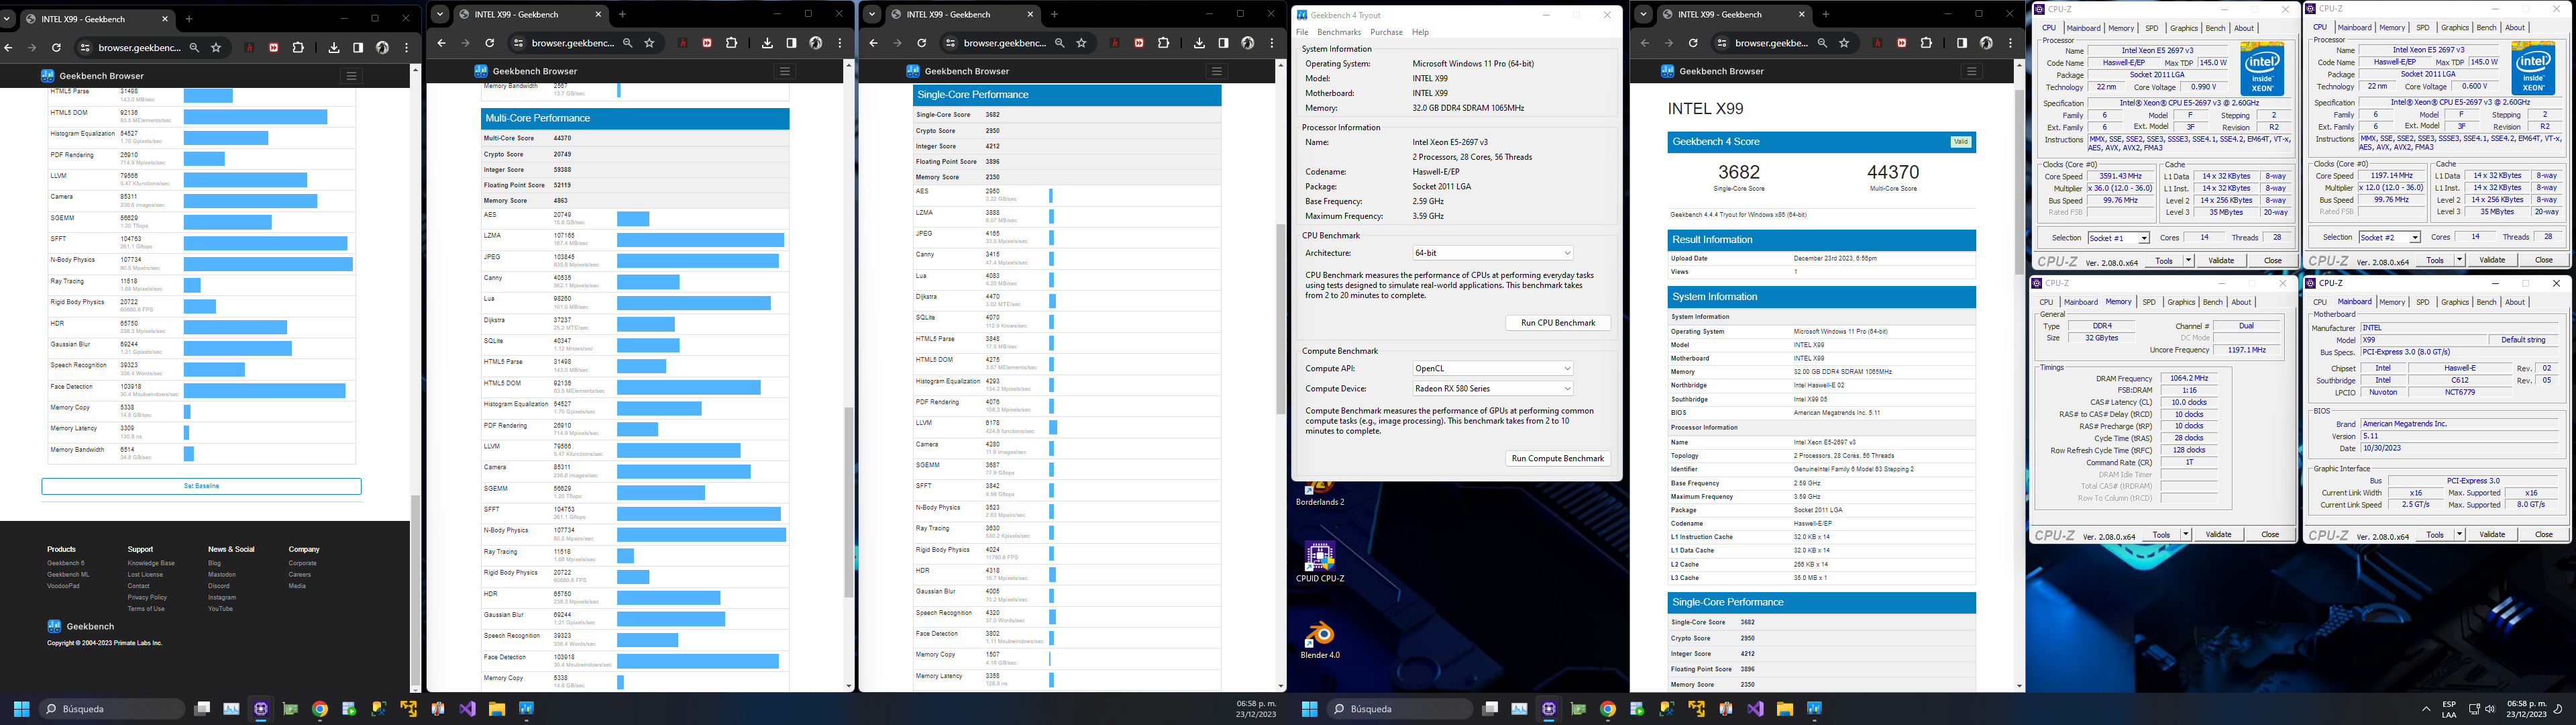Open File menu in Geekbench 4 Tryout
Image resolution: width=2576 pixels, height=725 pixels.
coord(1302,32)
